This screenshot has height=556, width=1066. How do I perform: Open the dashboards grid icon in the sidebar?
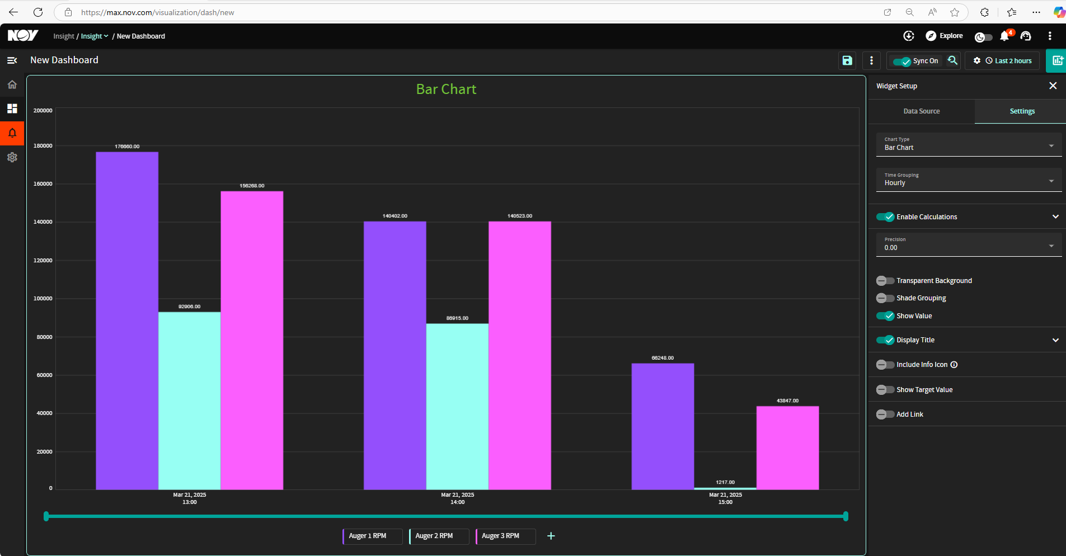point(12,109)
